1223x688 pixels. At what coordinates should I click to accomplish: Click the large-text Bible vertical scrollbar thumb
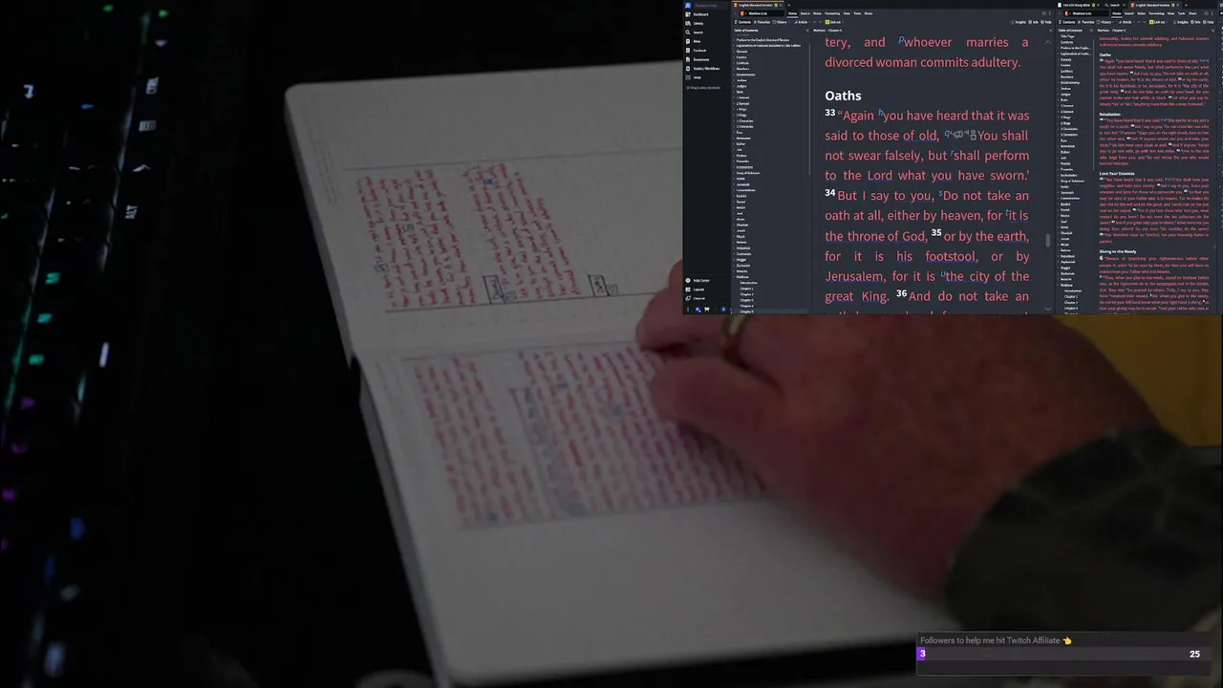[1048, 240]
